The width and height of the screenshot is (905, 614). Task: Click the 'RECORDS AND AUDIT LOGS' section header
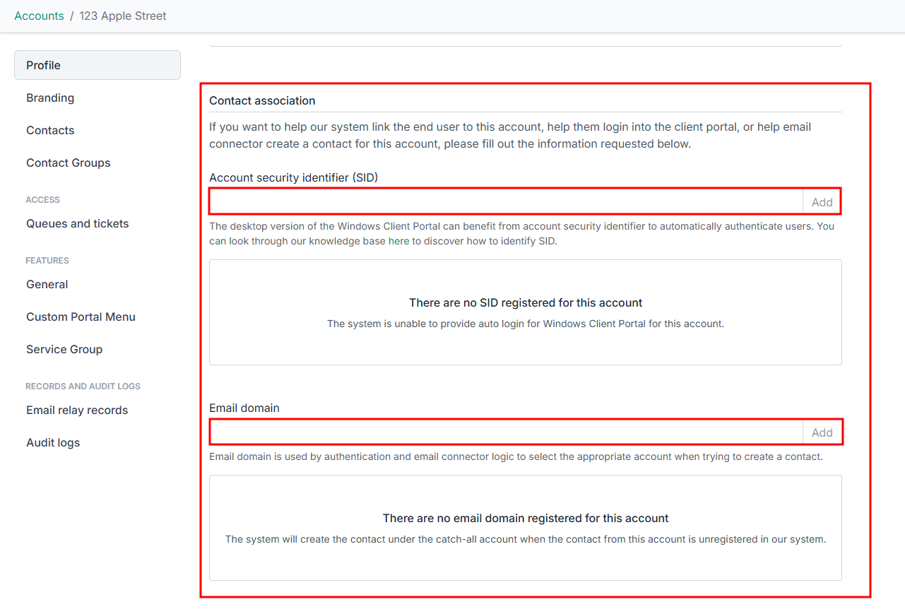pos(83,386)
